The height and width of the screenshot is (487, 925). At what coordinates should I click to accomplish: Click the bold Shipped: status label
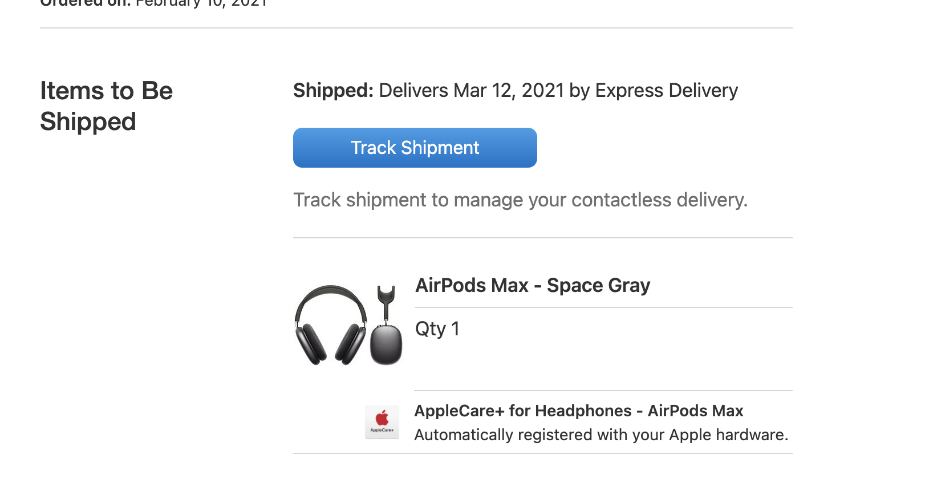[x=333, y=91]
